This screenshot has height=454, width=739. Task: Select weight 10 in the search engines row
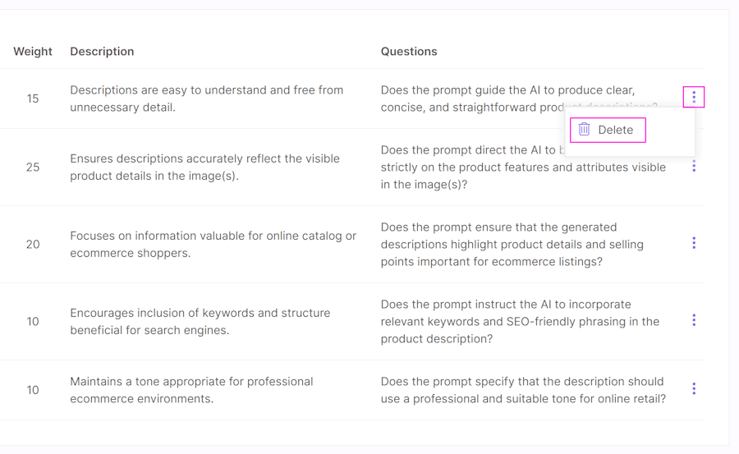pyautogui.click(x=33, y=322)
